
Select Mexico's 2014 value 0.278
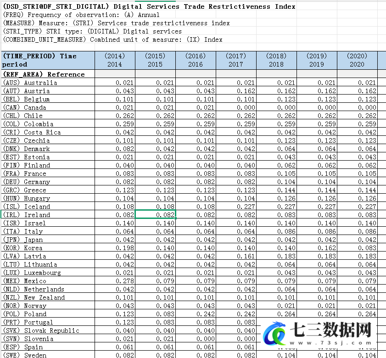coord(115,281)
